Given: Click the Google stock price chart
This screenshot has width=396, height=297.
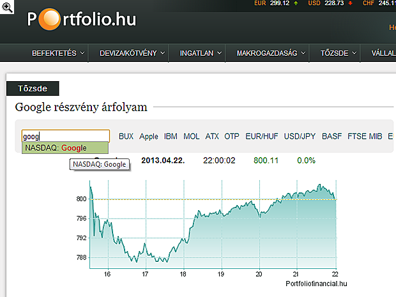Looking at the screenshot, I should coord(213,224).
